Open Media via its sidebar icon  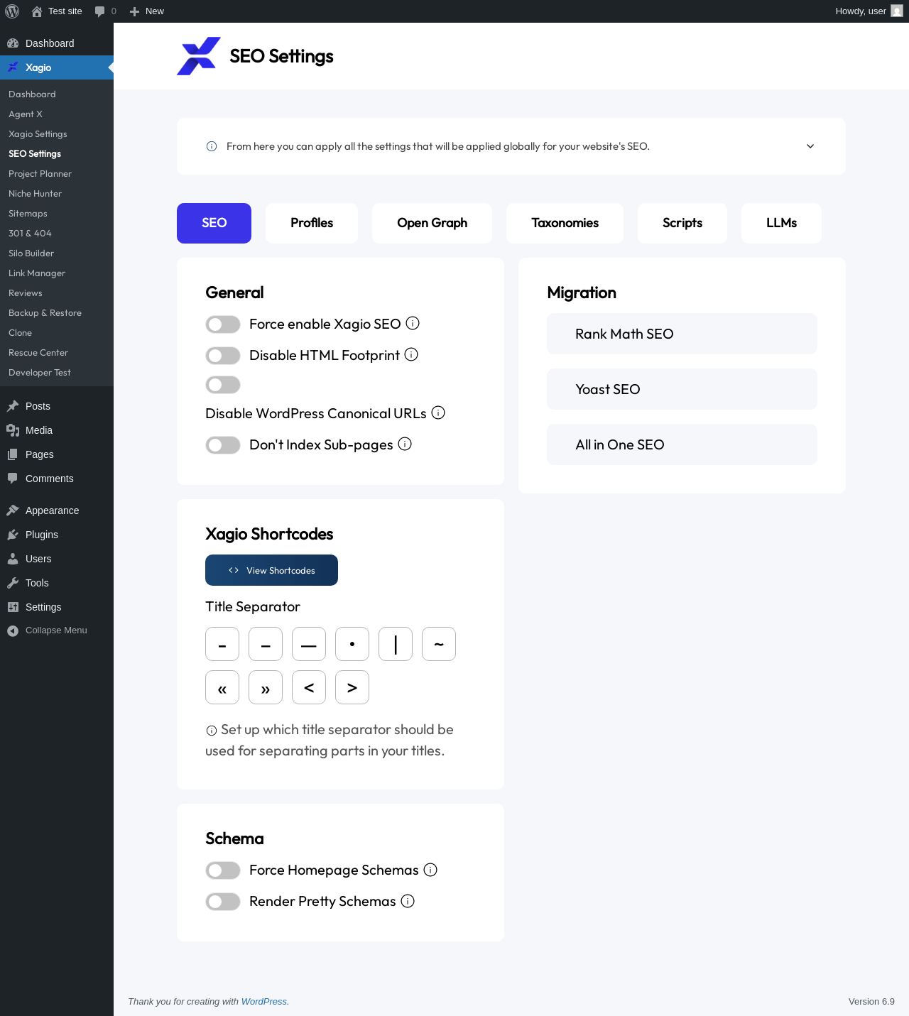point(13,430)
